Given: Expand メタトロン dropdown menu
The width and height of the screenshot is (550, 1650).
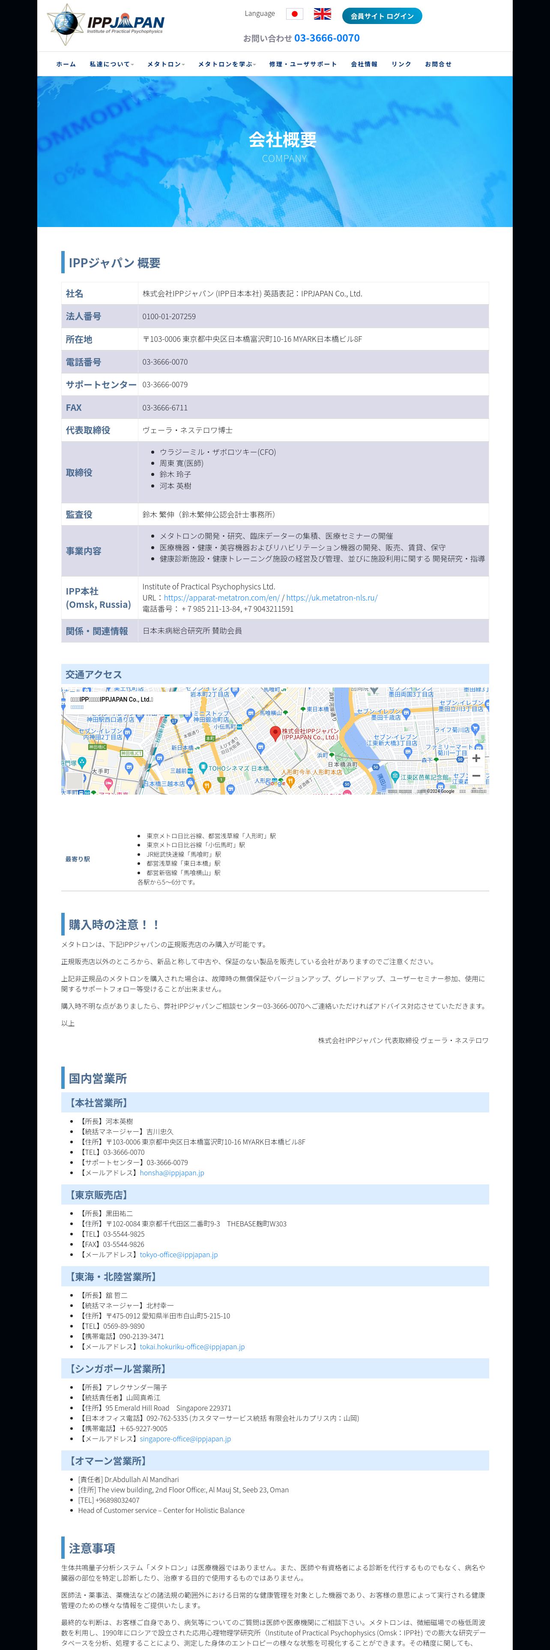Looking at the screenshot, I should coord(166,64).
